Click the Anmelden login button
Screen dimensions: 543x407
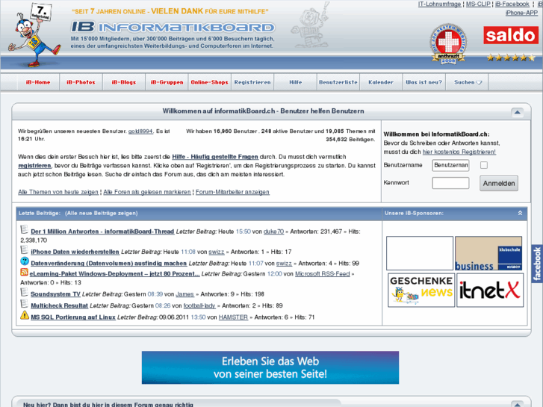click(499, 183)
